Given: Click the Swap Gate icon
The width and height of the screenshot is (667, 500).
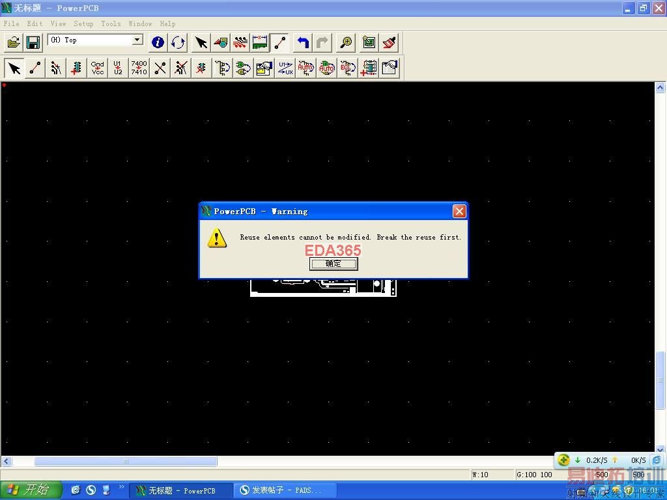Looking at the screenshot, I should pos(243,68).
